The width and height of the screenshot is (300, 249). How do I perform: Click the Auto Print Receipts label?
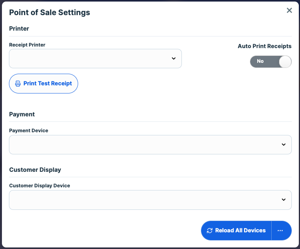tap(264, 46)
